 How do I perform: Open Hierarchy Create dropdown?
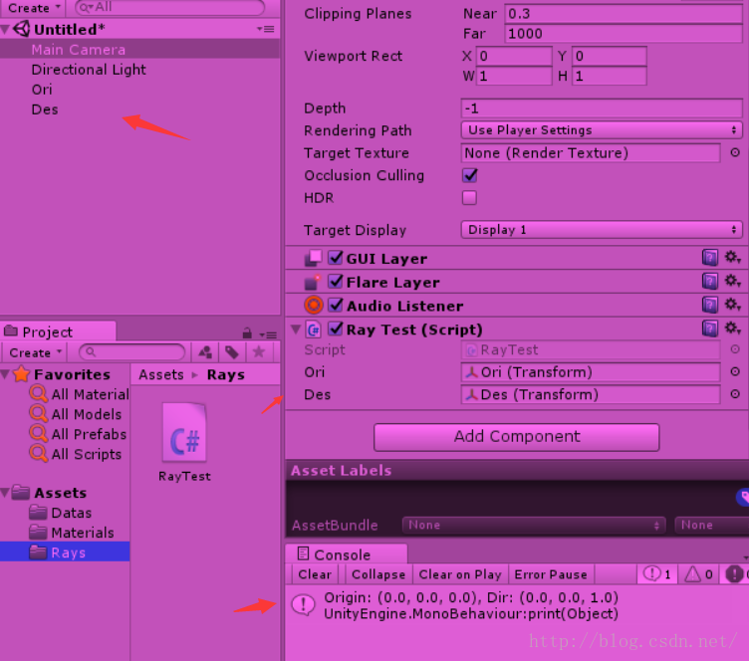point(34,8)
